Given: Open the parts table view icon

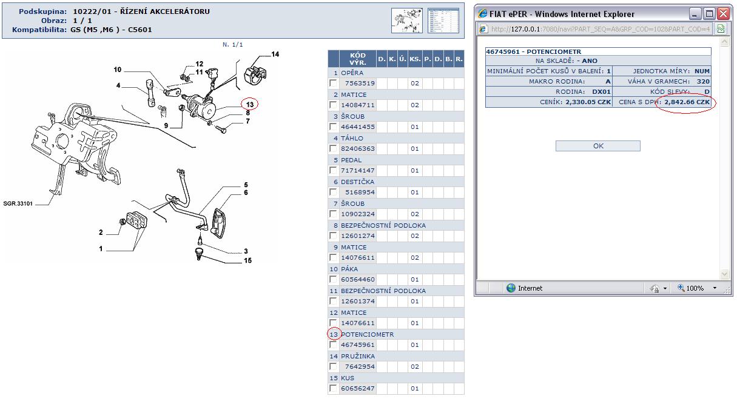Looking at the screenshot, I should [x=443, y=20].
